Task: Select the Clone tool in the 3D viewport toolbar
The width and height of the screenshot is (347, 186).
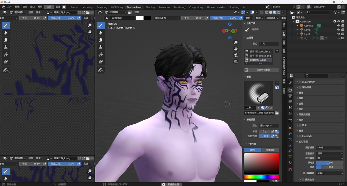Action: 101,47
